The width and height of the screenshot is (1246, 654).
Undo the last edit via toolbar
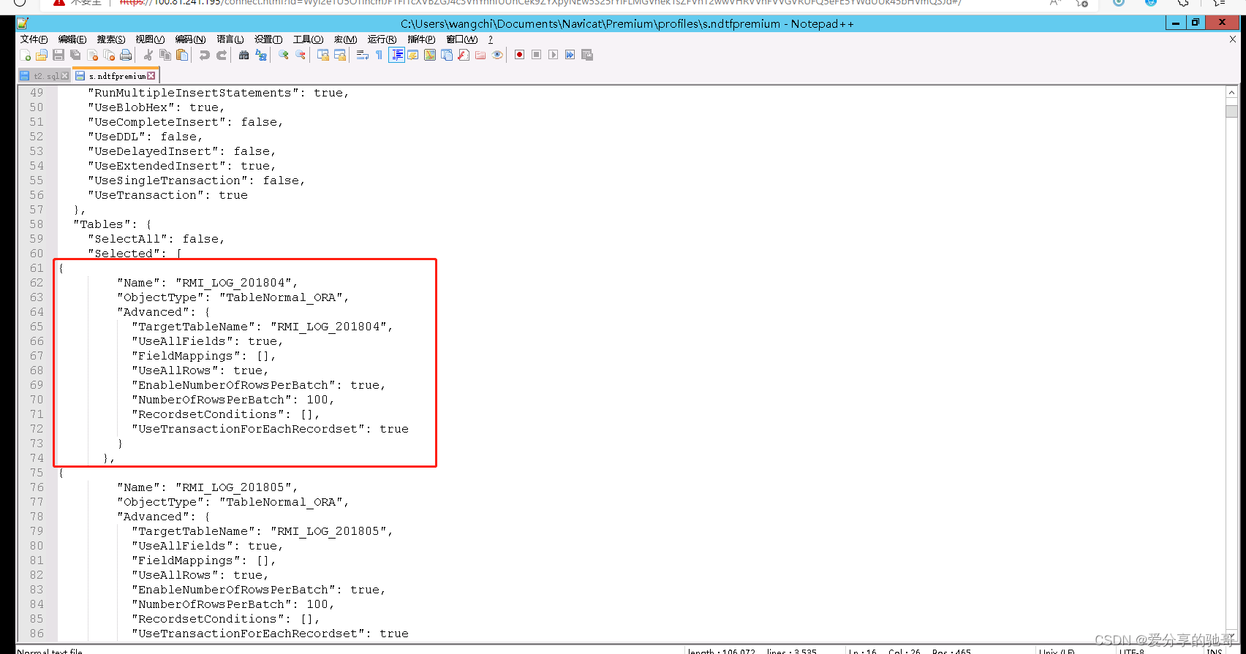(x=205, y=55)
